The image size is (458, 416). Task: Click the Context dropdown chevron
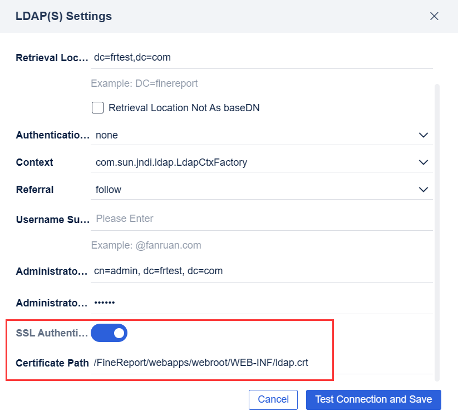(x=423, y=162)
